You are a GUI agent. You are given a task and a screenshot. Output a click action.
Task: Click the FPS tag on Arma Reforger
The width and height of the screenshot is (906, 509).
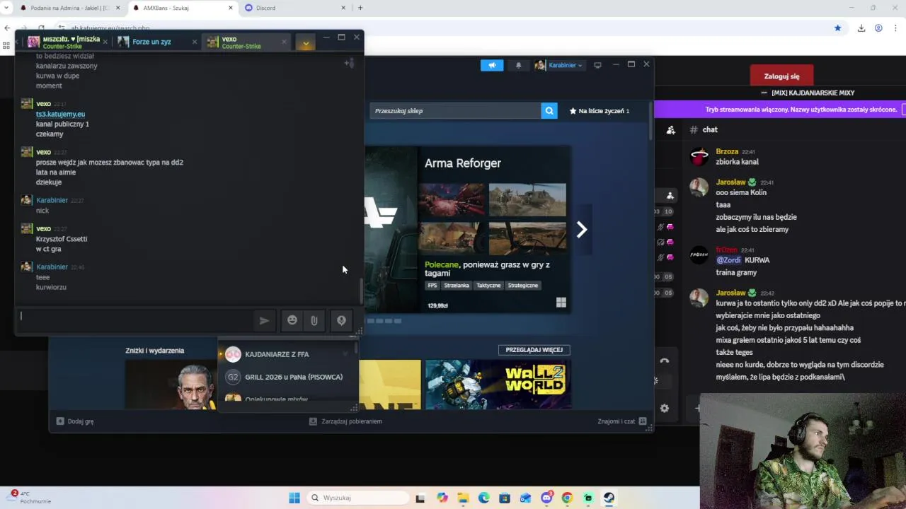[432, 286]
